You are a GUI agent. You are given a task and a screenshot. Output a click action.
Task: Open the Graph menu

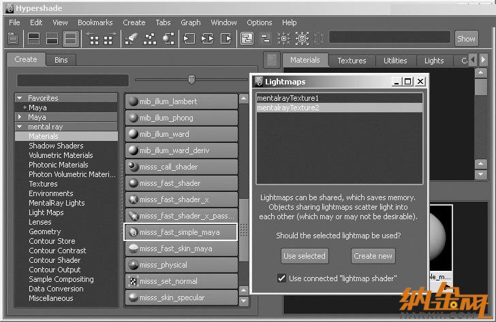pyautogui.click(x=191, y=22)
